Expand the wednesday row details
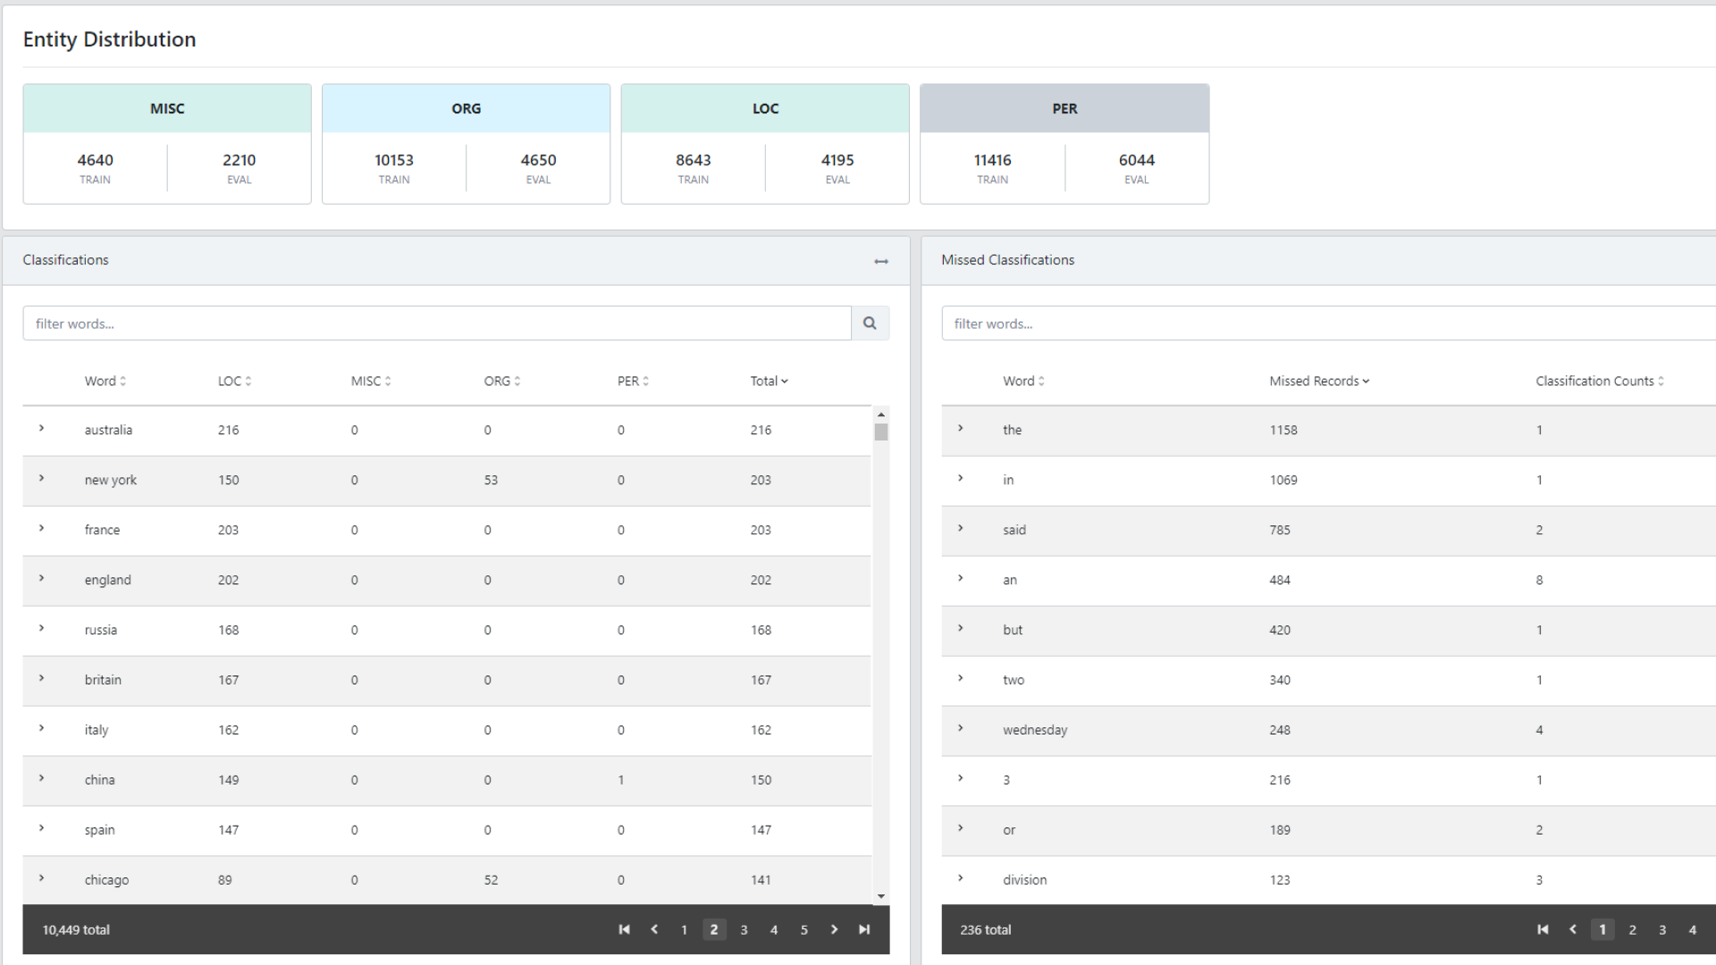Image resolution: width=1716 pixels, height=965 pixels. coord(962,730)
